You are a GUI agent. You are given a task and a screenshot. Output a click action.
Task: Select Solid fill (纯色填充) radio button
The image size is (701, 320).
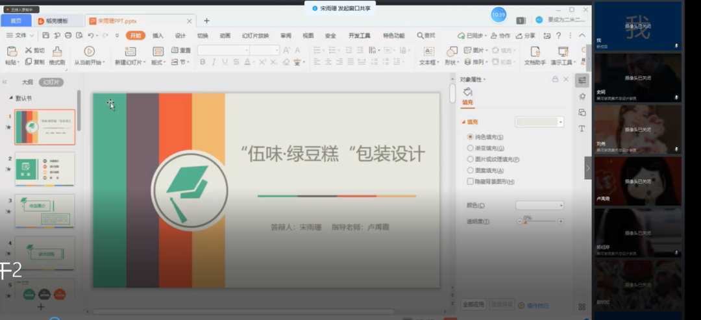(x=471, y=137)
